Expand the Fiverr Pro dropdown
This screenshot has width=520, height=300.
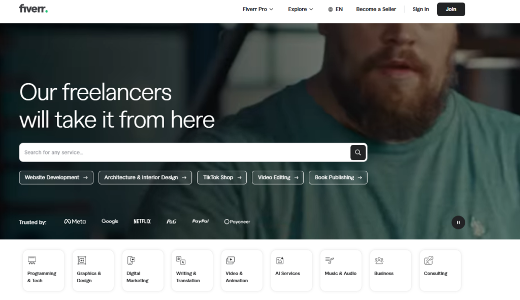(x=257, y=9)
